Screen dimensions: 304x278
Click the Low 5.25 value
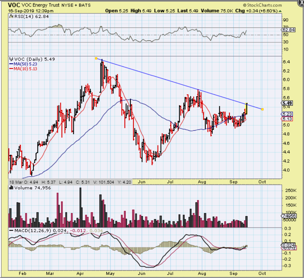pos(164,11)
